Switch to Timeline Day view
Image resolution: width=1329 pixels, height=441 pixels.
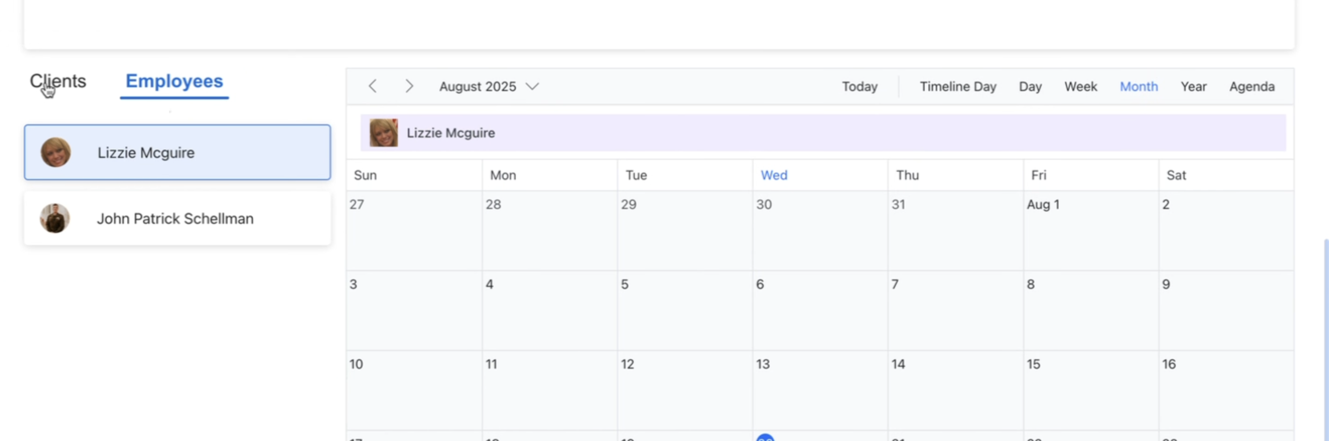point(958,86)
